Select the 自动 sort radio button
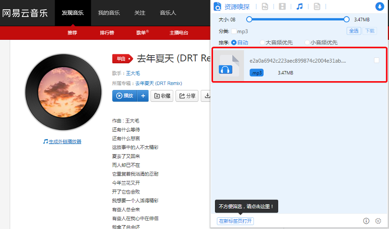 tap(234, 42)
